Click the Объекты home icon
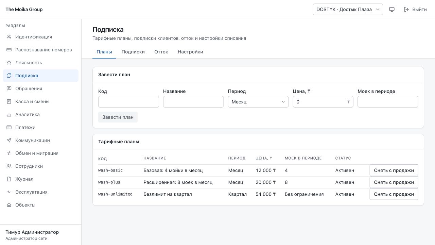Screen dimensions: 435x245 click(x=9, y=205)
